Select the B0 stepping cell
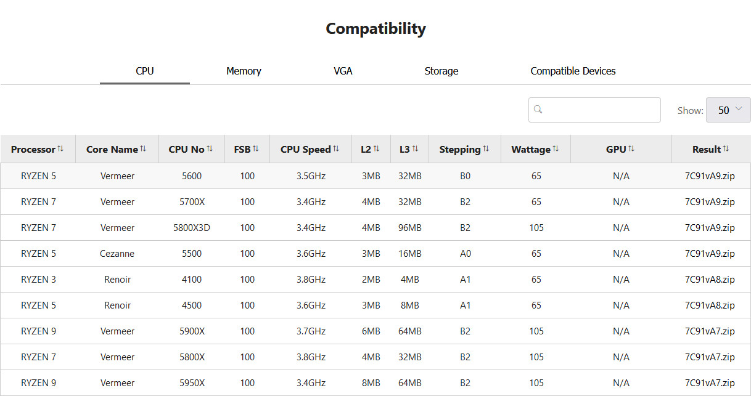 click(x=465, y=176)
